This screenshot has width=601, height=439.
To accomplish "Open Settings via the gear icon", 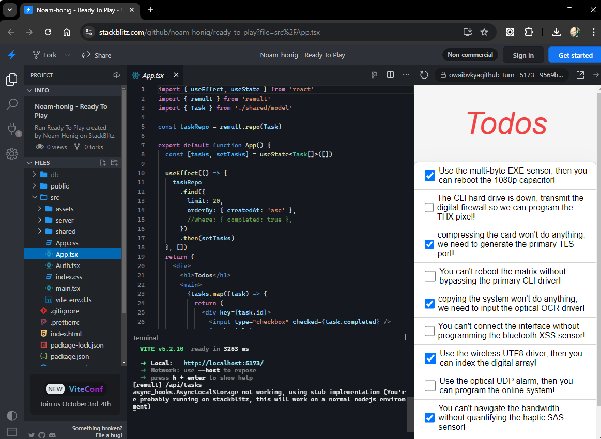I will (12, 154).
